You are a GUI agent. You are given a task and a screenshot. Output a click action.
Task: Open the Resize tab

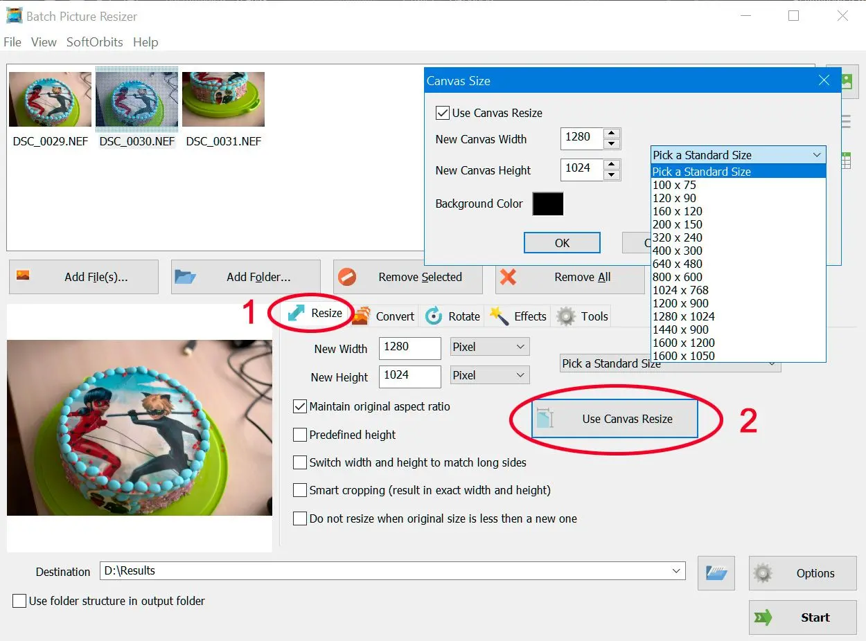315,314
